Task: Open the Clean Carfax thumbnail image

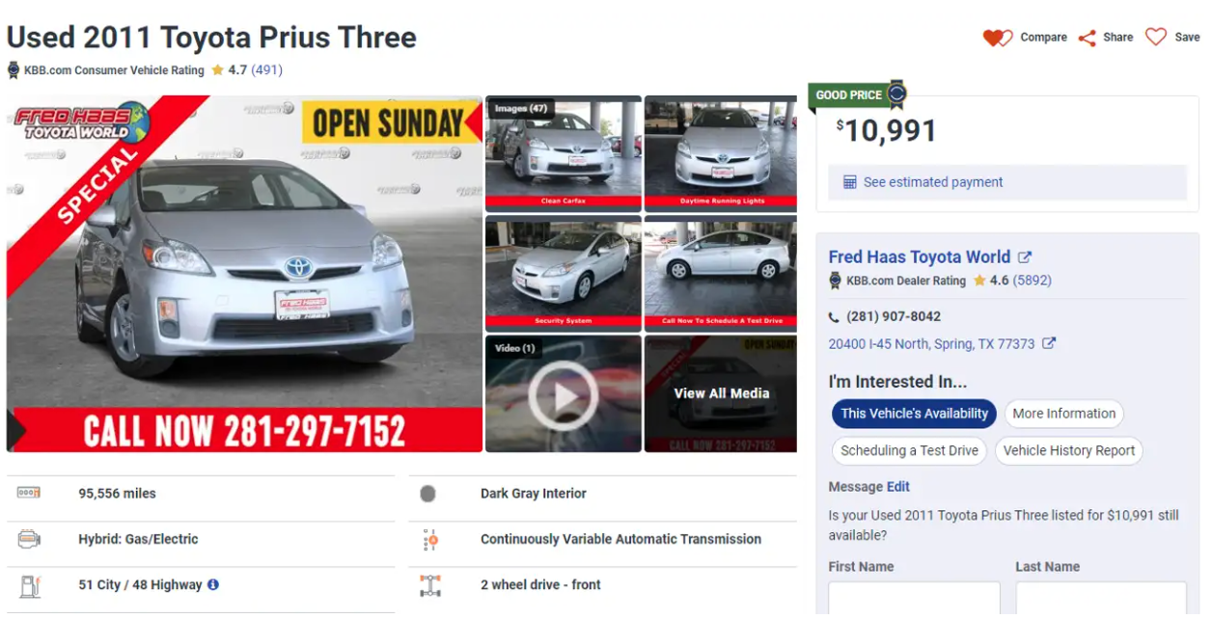Action: point(564,153)
